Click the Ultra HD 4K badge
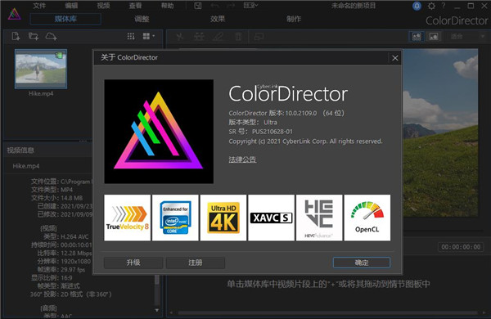 [x=223, y=218]
